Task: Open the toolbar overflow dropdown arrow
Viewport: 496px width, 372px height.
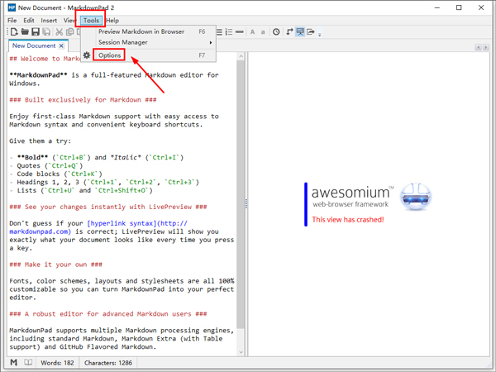Action: tap(320, 34)
